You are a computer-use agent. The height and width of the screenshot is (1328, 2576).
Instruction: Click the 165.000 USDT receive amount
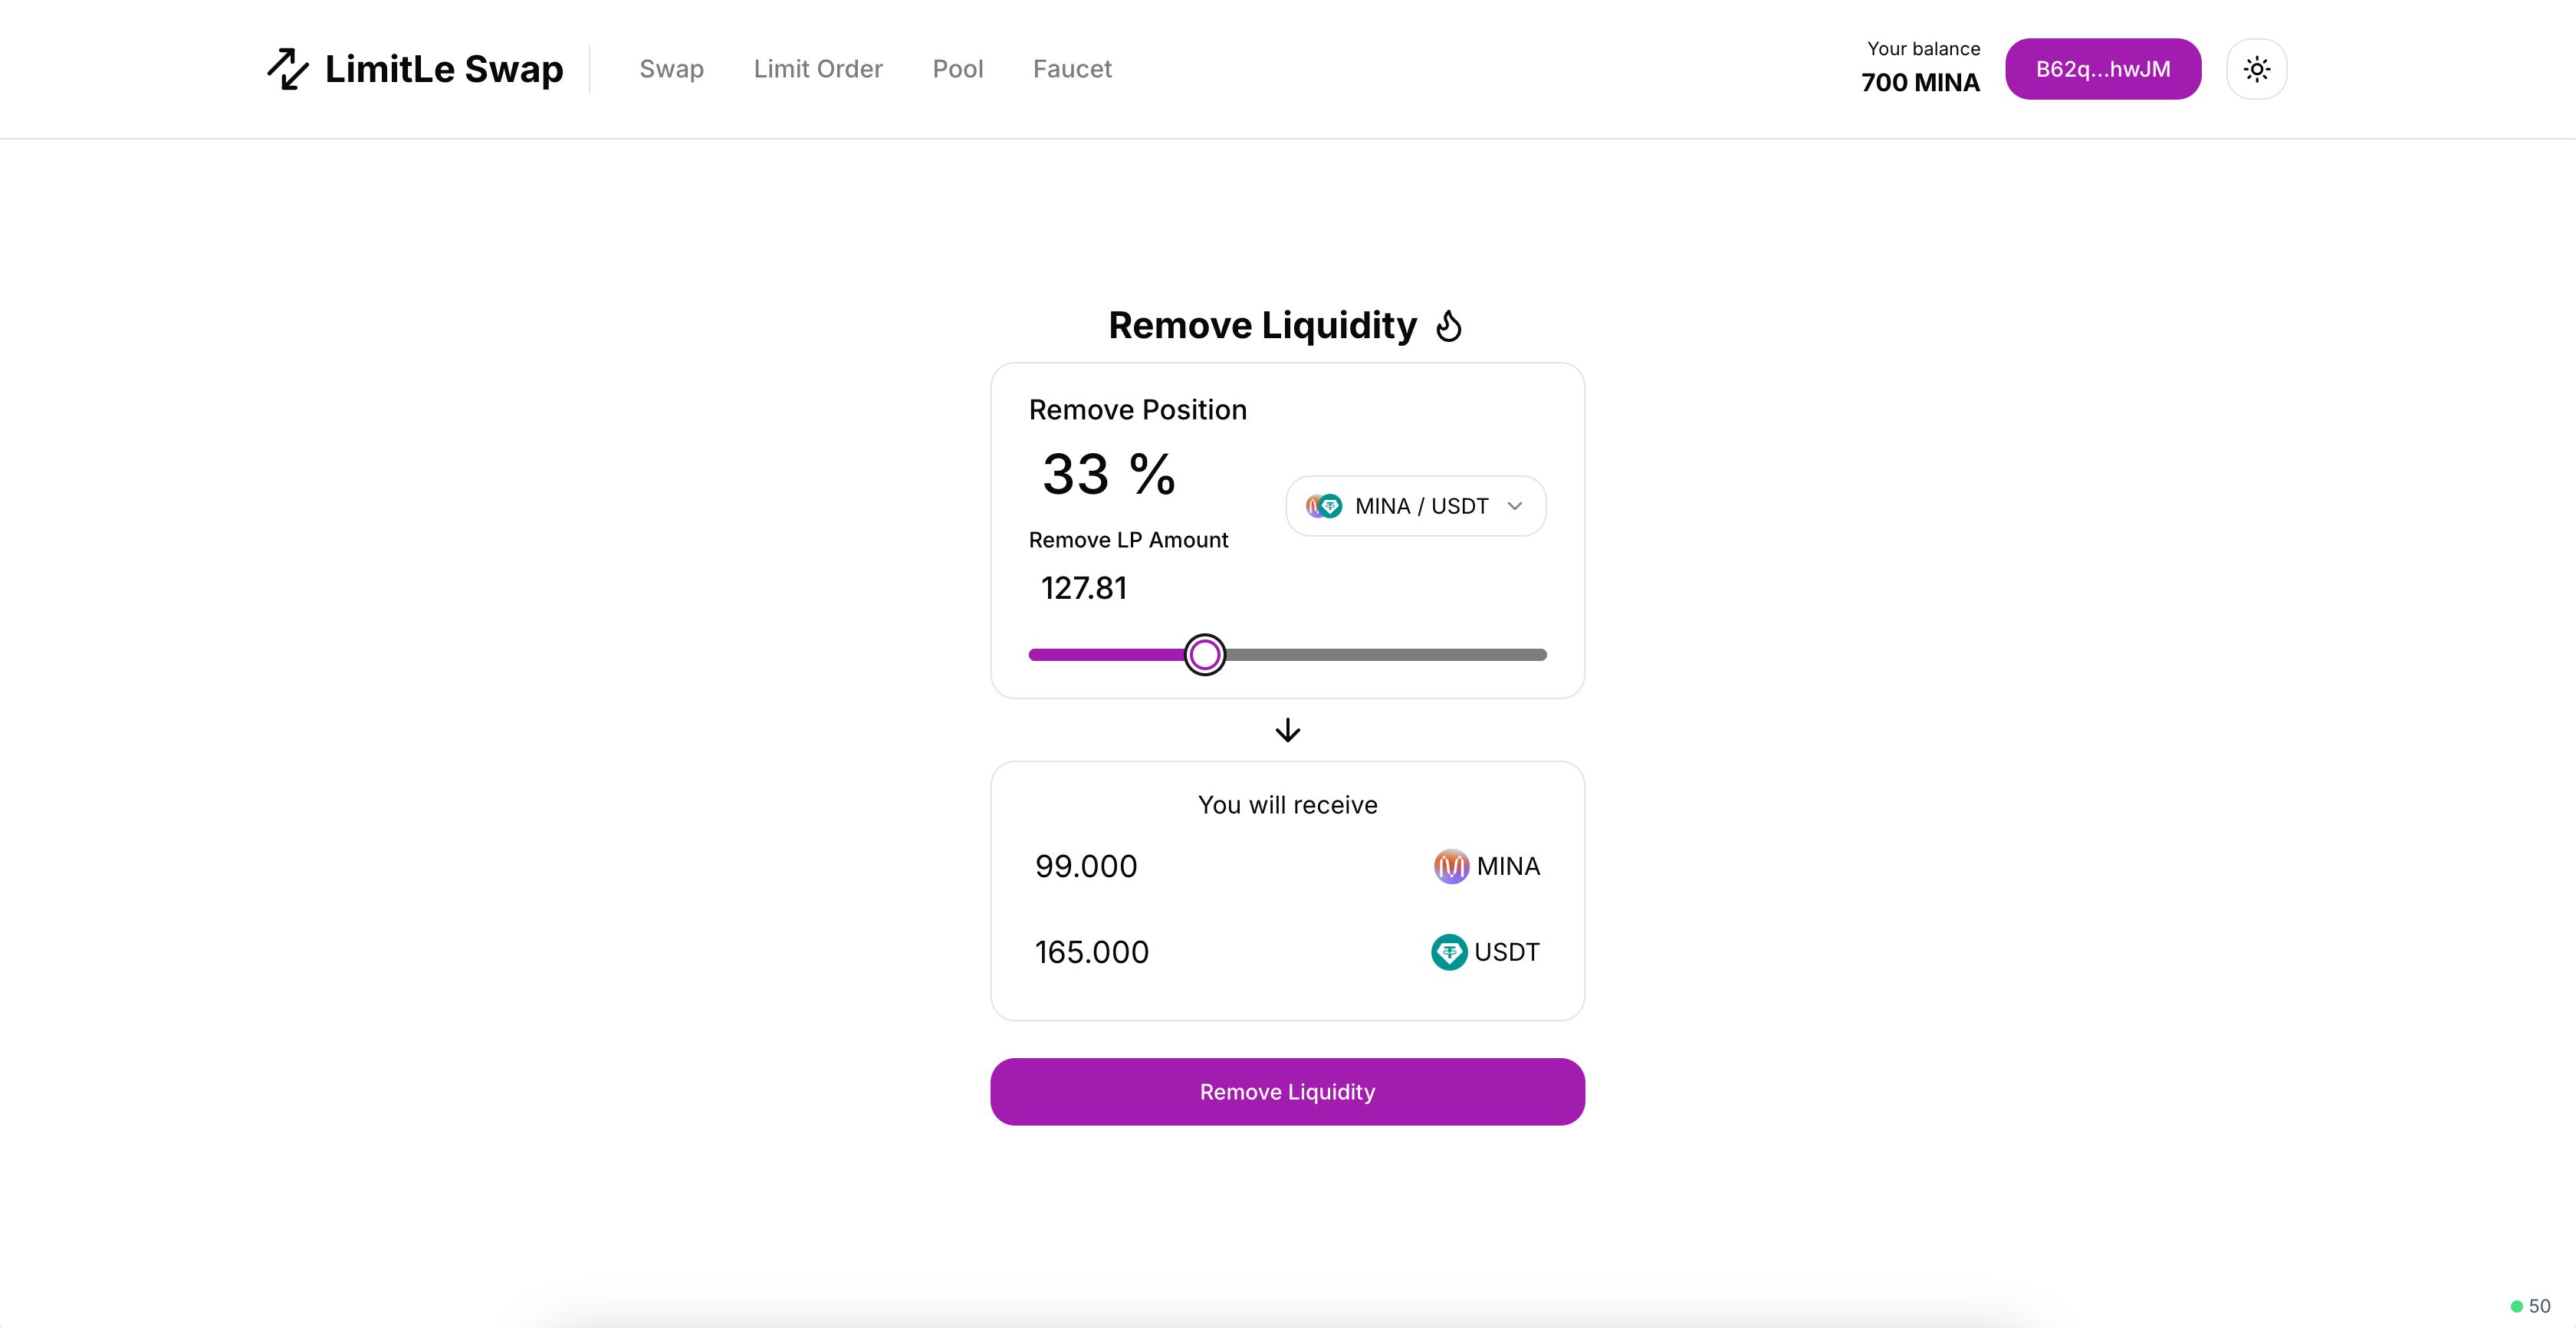tap(1092, 952)
